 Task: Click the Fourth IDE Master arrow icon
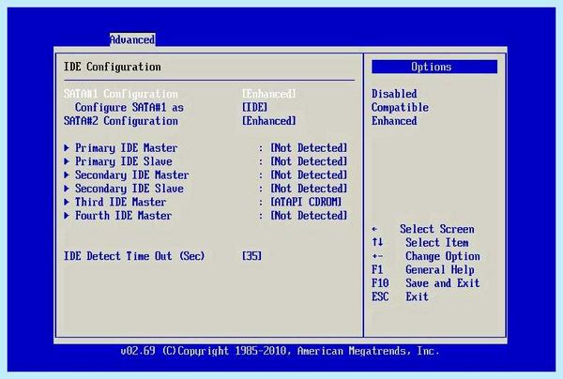(x=67, y=216)
